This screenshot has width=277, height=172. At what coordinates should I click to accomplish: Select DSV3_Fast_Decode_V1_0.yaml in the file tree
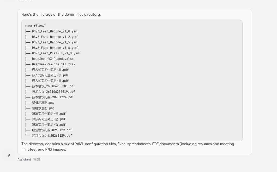55,31
